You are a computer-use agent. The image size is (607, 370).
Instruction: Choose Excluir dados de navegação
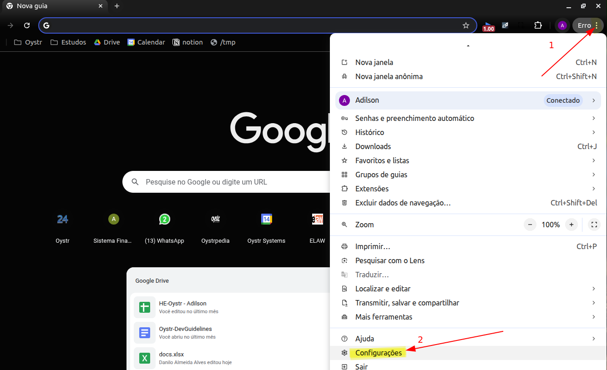pos(468,203)
